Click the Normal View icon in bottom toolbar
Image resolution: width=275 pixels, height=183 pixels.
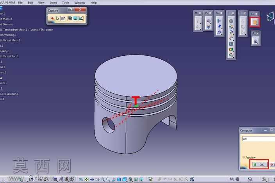(114, 179)
